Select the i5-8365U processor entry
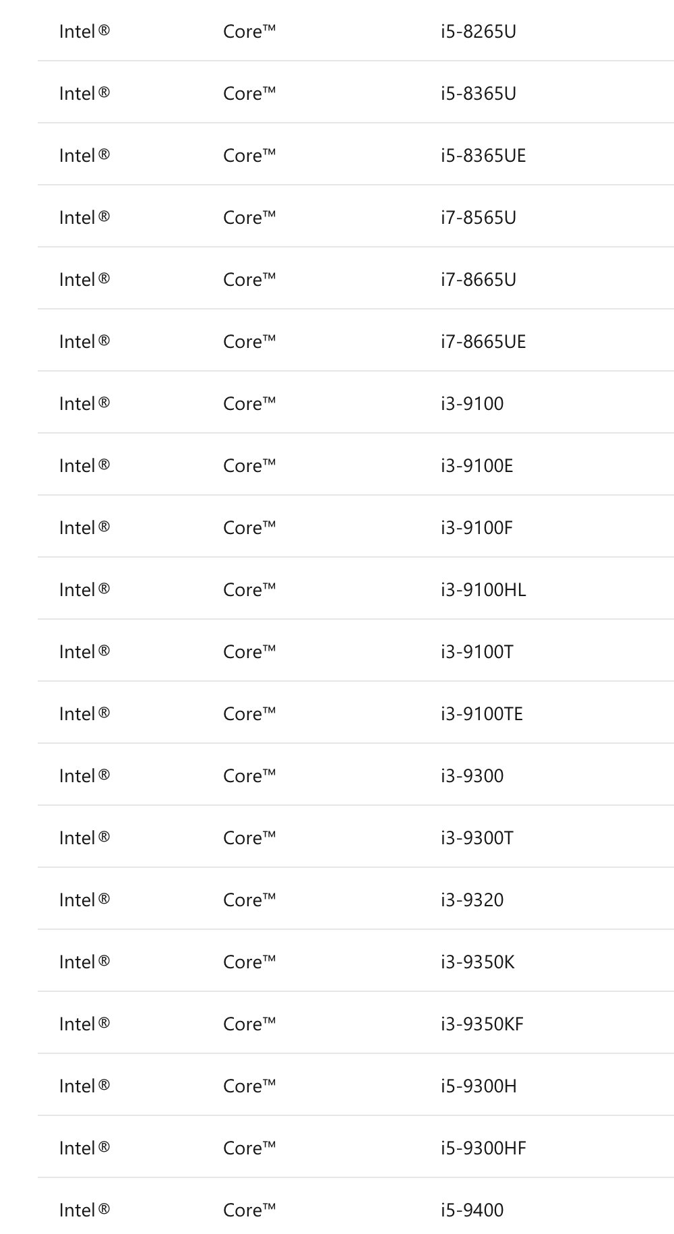Viewport: 674px width, 1234px height. [x=479, y=94]
